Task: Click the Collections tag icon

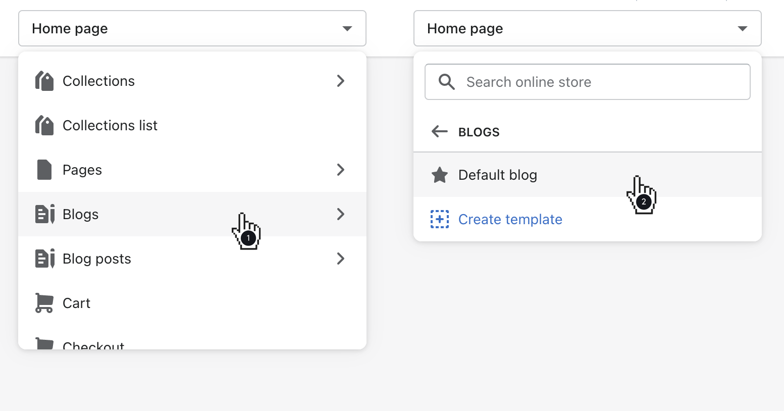Action: [44, 81]
